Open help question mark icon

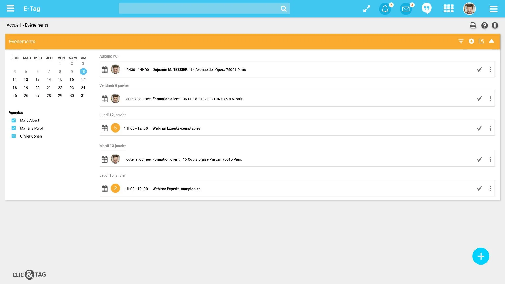click(x=484, y=25)
